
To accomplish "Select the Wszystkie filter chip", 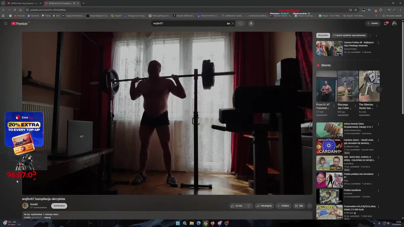I will [x=323, y=35].
